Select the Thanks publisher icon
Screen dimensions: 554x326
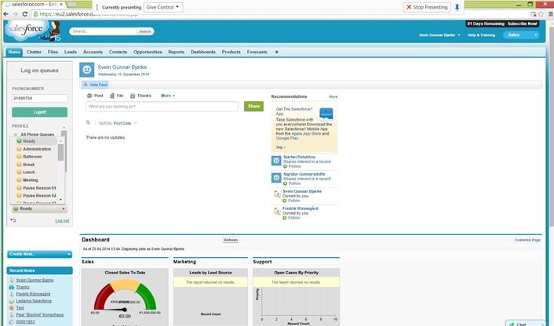click(133, 96)
